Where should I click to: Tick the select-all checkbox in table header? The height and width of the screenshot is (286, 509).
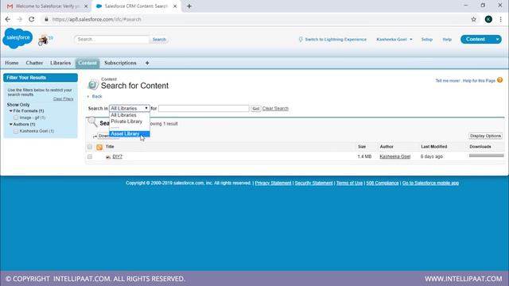[x=90, y=147]
